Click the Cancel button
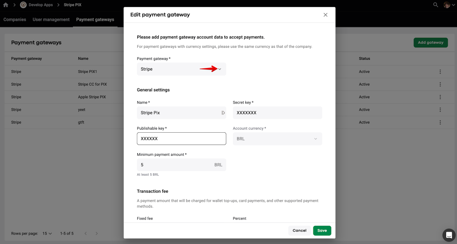 tap(299, 231)
